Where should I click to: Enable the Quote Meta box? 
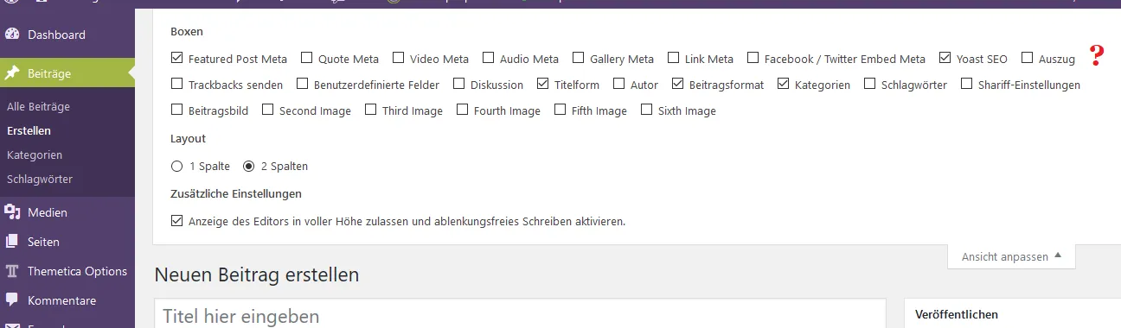click(x=306, y=59)
